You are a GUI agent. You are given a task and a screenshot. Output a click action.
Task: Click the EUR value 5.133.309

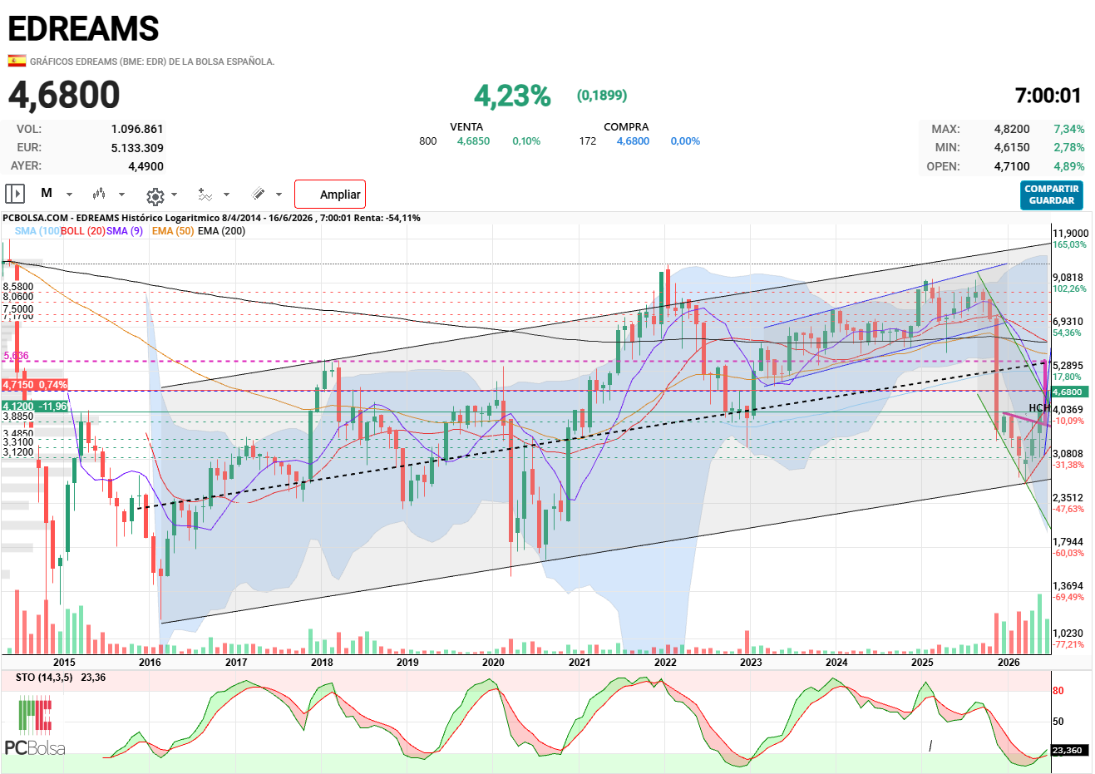137,148
